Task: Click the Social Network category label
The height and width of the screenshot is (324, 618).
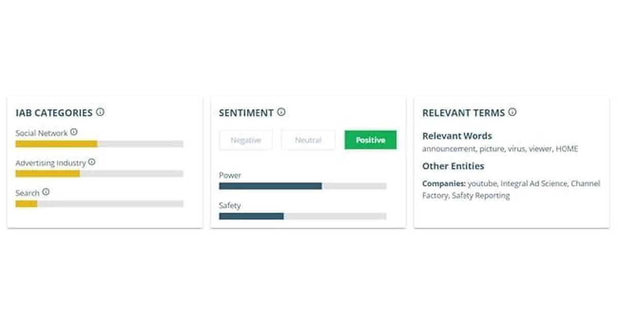Action: pos(41,133)
